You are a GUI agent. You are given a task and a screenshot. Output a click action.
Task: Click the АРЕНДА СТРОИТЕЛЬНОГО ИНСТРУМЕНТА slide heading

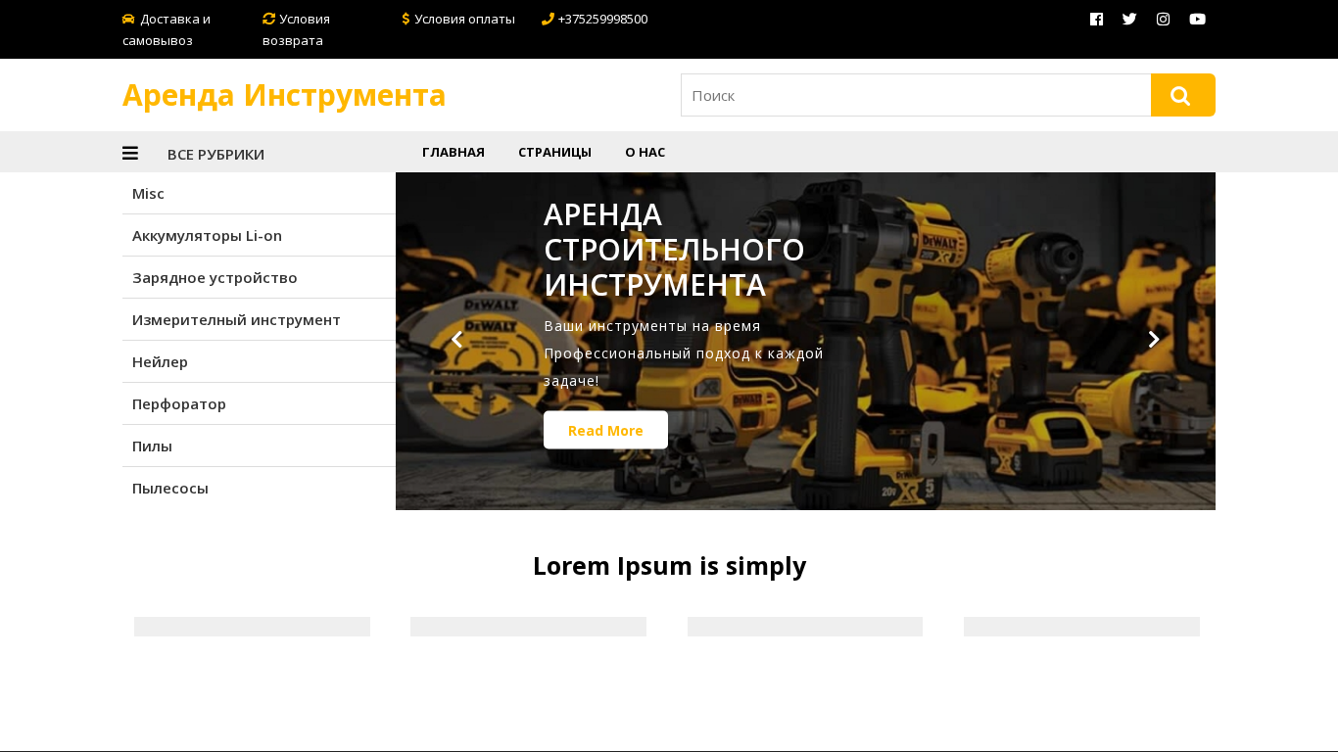[674, 249]
